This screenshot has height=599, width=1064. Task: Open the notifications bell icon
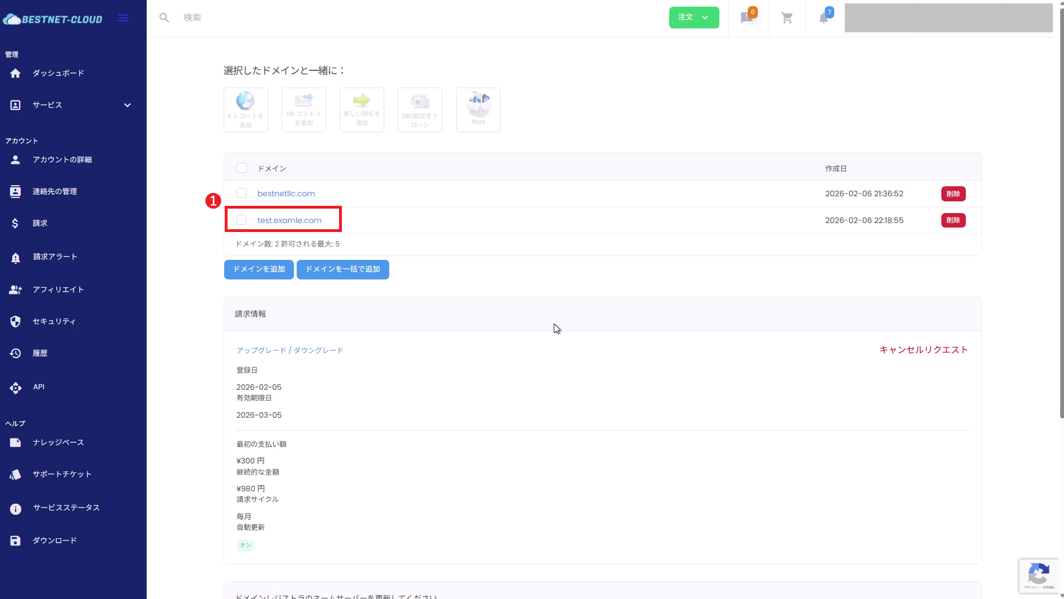coord(824,18)
